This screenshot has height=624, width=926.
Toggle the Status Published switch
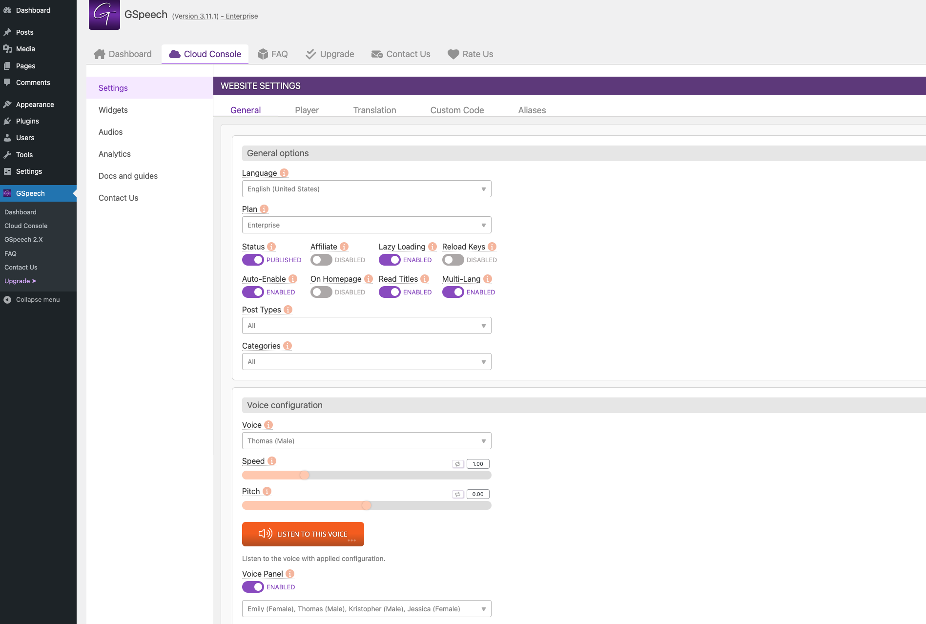coord(253,260)
